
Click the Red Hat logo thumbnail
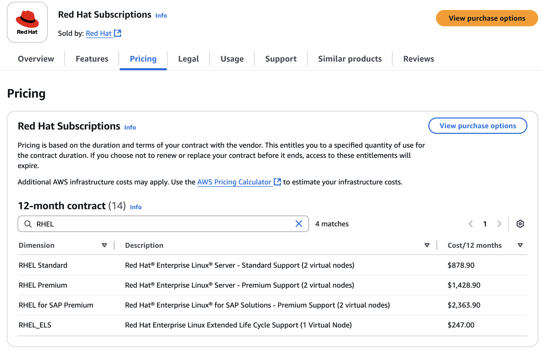click(27, 22)
